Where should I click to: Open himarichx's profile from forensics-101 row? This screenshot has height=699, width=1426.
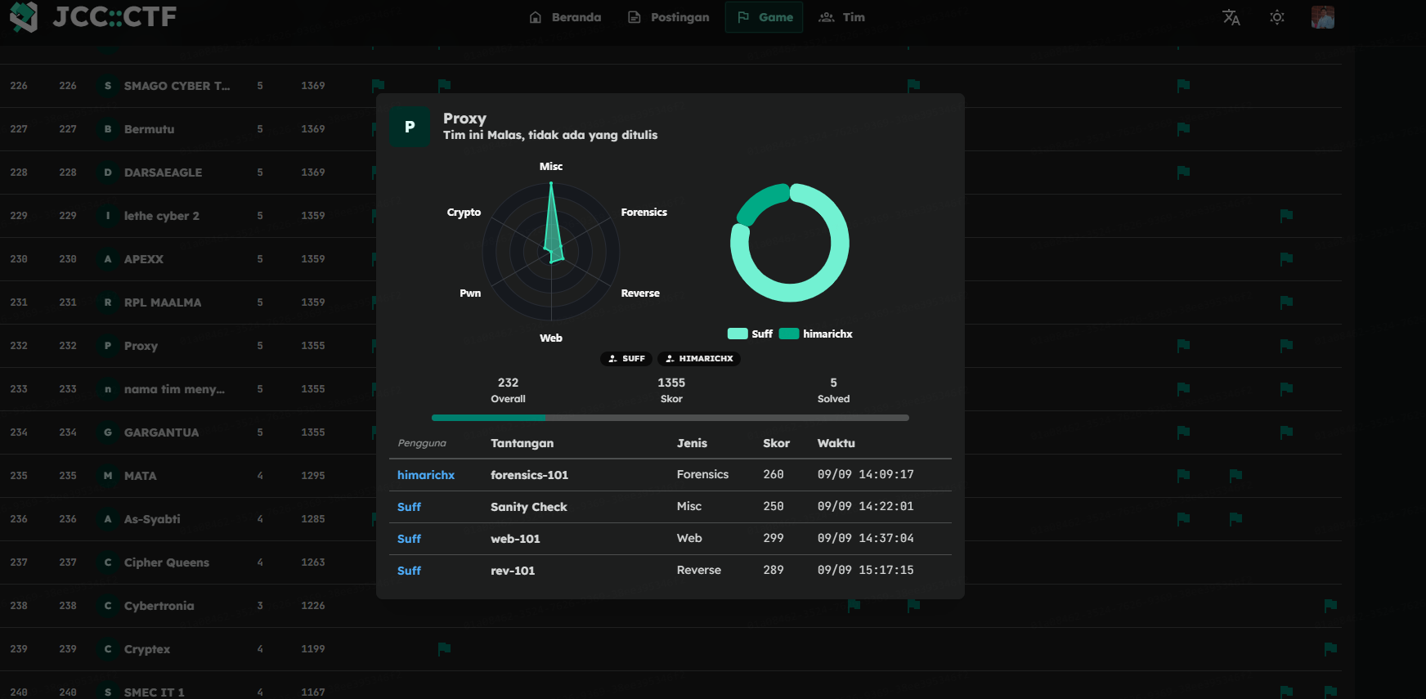pos(426,475)
